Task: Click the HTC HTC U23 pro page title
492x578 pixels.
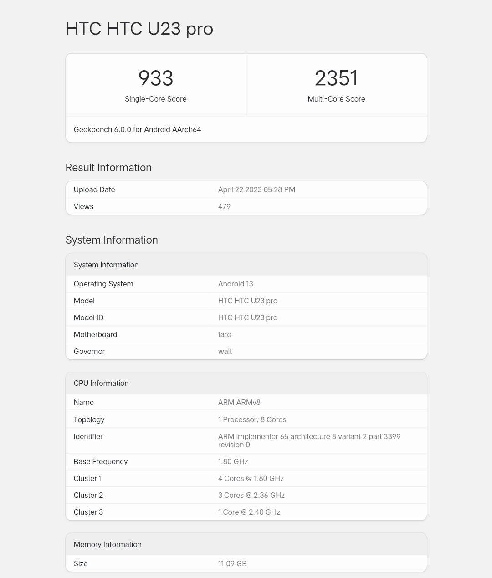Action: pos(139,29)
